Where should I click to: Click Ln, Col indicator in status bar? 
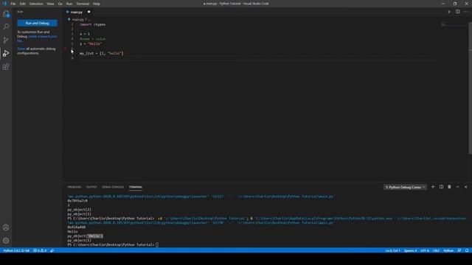pyautogui.click(x=392, y=250)
